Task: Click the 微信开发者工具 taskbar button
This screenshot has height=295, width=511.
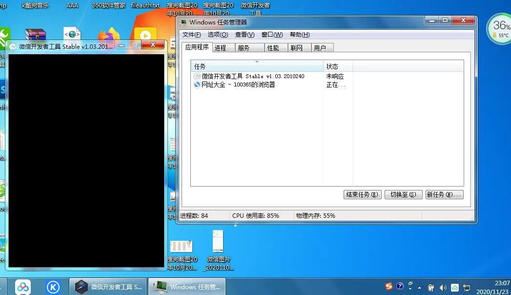Action: [108, 287]
